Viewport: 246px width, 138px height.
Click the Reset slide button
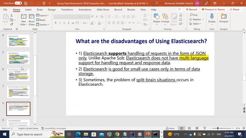point(41,20)
